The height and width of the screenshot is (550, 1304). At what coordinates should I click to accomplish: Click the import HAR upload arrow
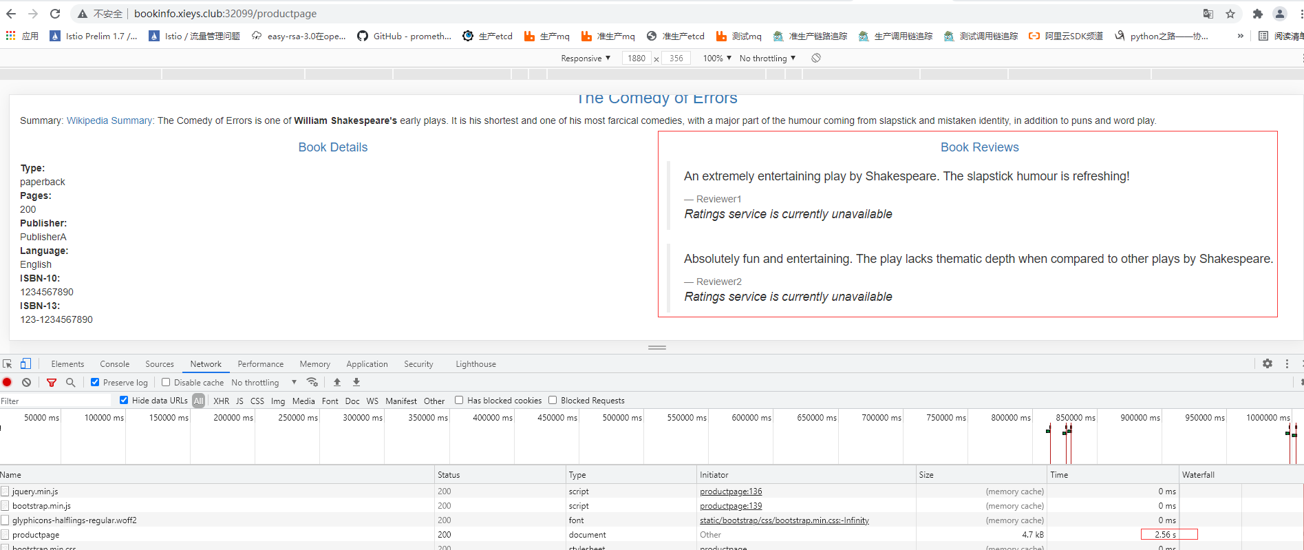(x=337, y=382)
